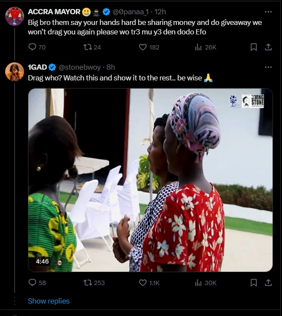The height and width of the screenshot is (316, 282).
Task: Open 1GAD's profile avatar
Action: [x=14, y=72]
